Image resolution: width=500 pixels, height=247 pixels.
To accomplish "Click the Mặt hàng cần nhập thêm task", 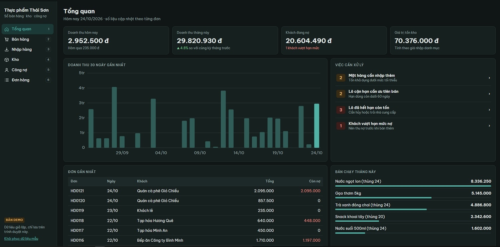I will coord(413,78).
